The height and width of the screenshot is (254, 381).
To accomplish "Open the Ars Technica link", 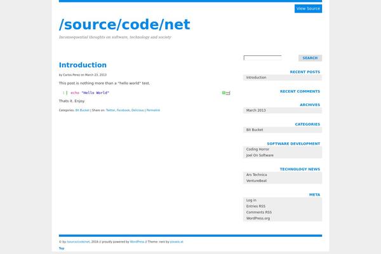I will coord(257,175).
